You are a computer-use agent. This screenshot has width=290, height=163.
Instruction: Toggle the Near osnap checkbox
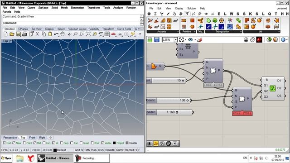[x=14, y=143]
